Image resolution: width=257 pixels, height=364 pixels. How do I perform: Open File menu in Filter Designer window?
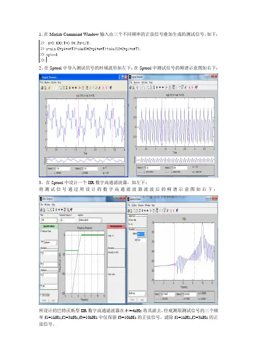point(42,204)
